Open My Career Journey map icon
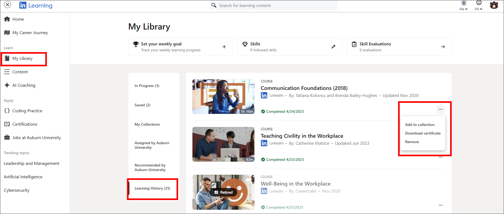 click(7, 32)
